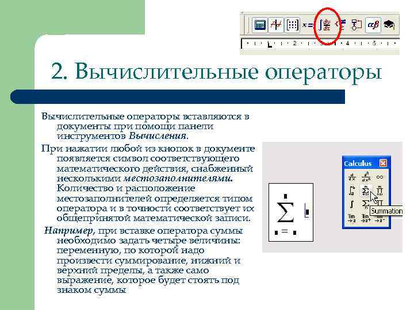414x310 pixels.
Task: Open the Vector and Matrix toolbar
Action: point(292,25)
